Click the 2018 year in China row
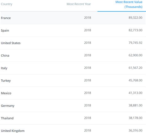 (x=87, y=55)
